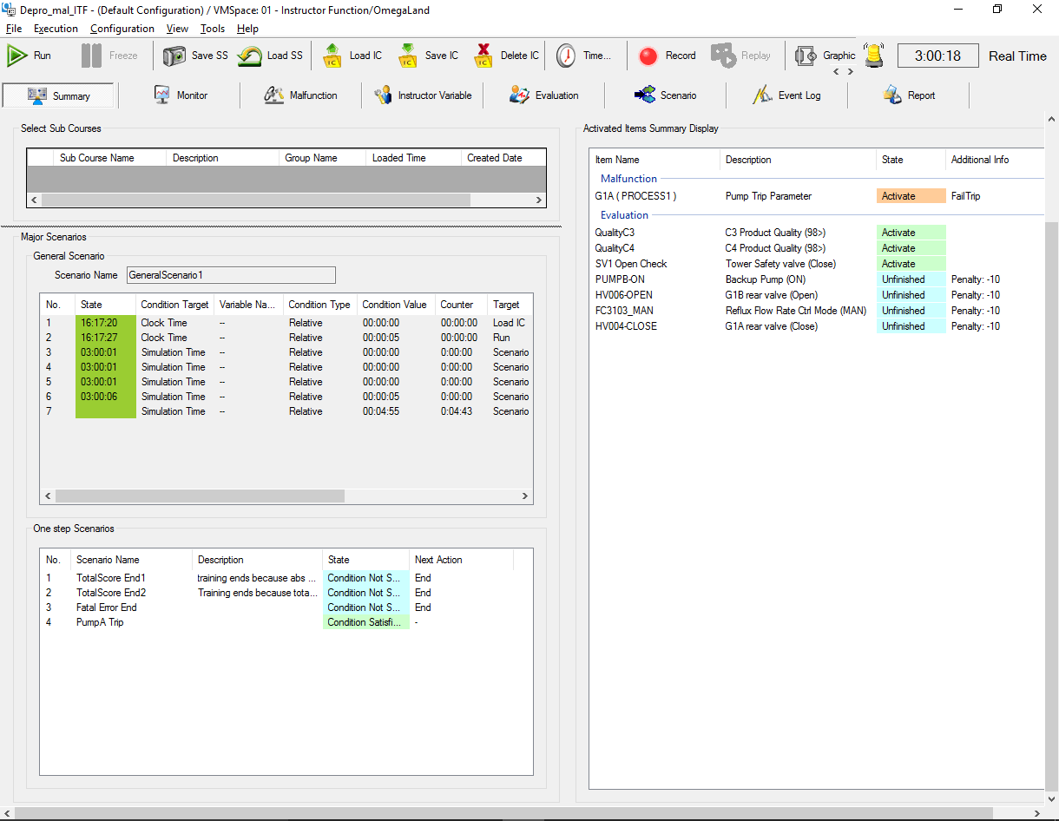
Task: Switch to the Malfunction tab
Action: 300,95
